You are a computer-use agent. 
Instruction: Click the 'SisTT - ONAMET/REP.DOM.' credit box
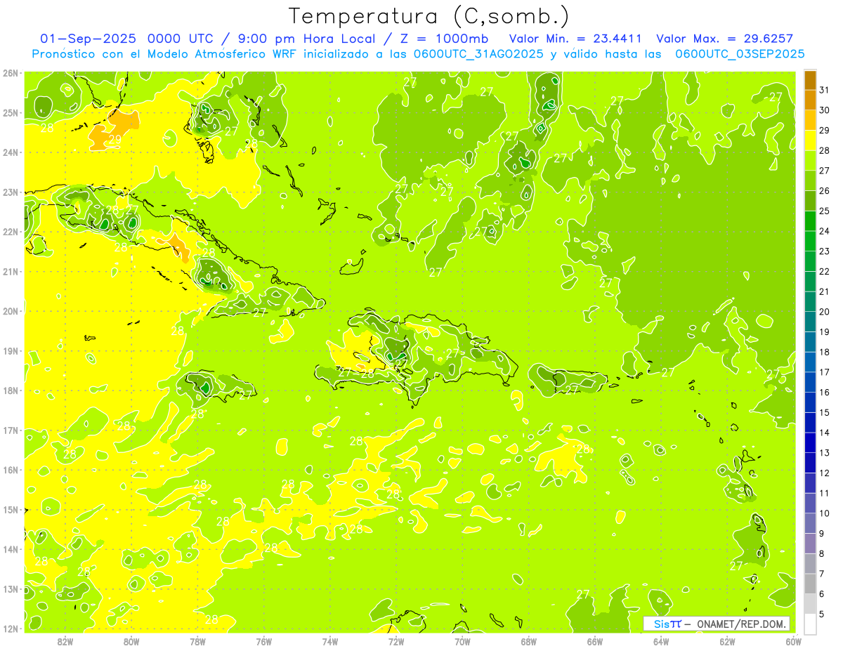click(x=717, y=624)
